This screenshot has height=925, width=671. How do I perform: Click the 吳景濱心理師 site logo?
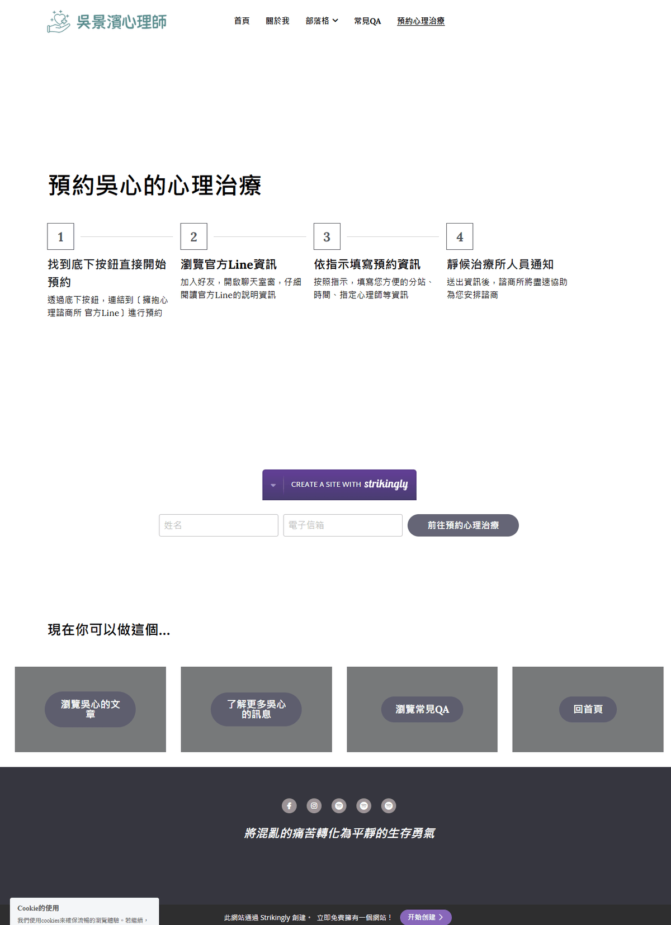pyautogui.click(x=107, y=21)
